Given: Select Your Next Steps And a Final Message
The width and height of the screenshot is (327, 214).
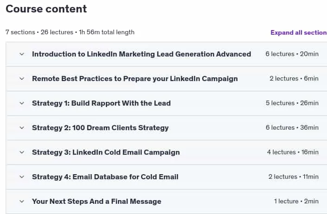Looking at the screenshot, I should [x=96, y=201].
